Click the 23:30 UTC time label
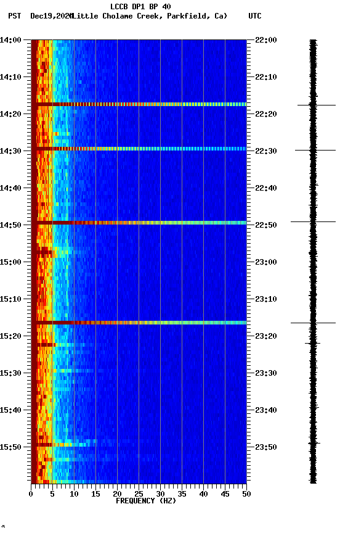This screenshot has width=340, height=533. 266,373
